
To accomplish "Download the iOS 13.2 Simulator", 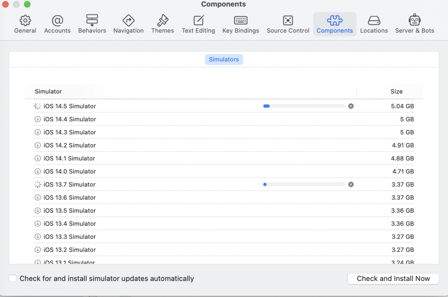I will pyautogui.click(x=38, y=250).
